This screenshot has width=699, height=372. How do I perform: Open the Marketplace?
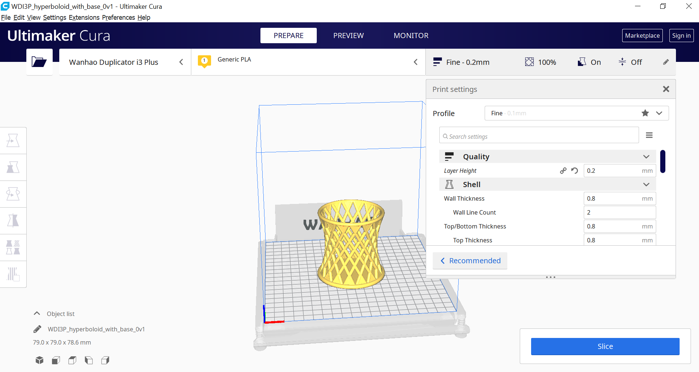pyautogui.click(x=642, y=36)
